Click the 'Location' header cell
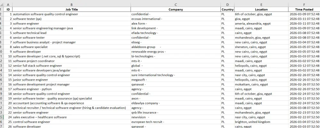Screen dimensions: 320x128 (x=261, y=9)
